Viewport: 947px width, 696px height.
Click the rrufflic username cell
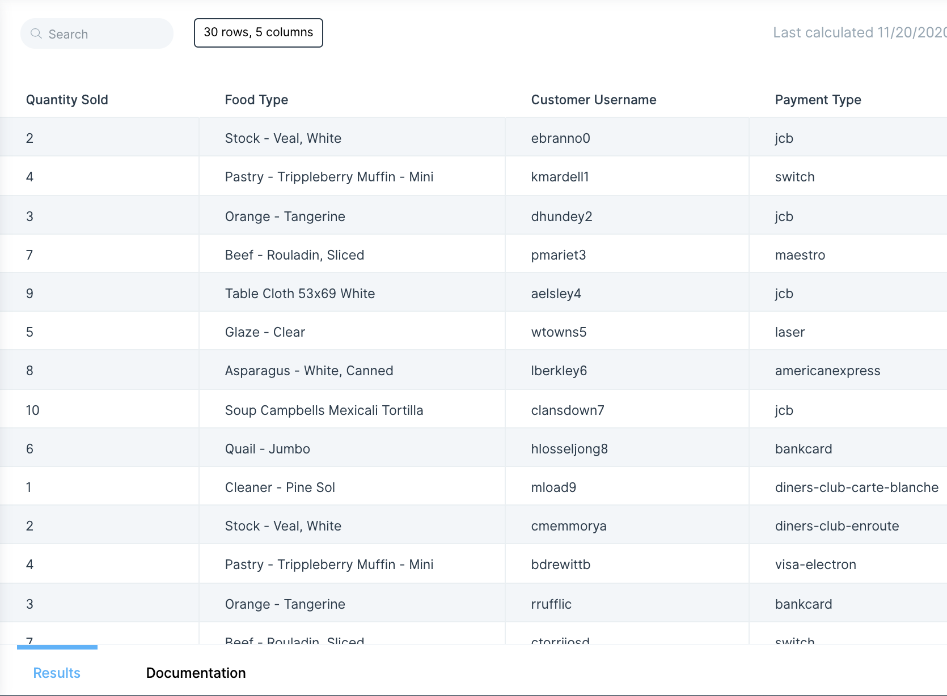551,604
